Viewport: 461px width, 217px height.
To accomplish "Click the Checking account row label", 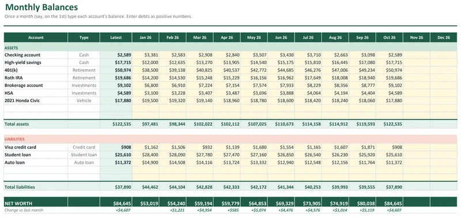I will click(22, 55).
